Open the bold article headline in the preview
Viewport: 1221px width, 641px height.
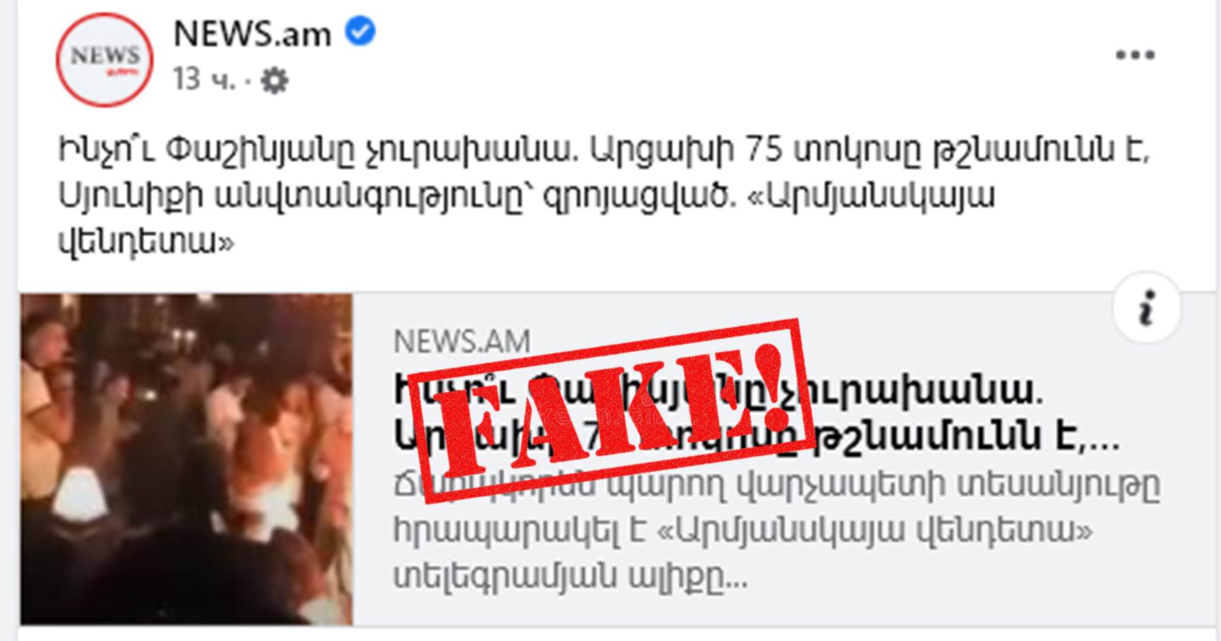pyautogui.click(x=757, y=413)
